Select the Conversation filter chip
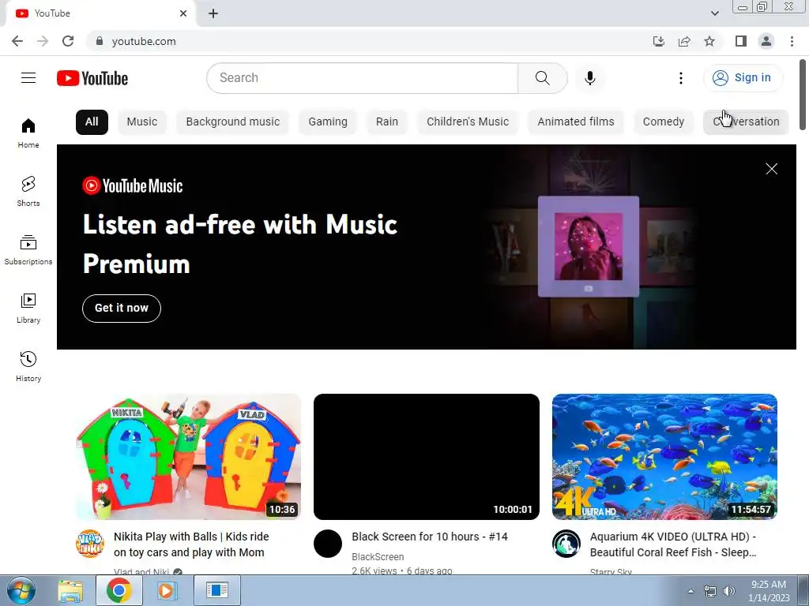The height and width of the screenshot is (606, 809). coord(746,122)
